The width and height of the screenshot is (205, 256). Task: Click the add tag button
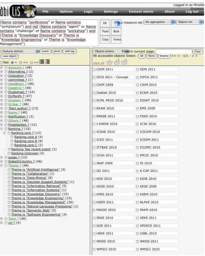pos(70,51)
